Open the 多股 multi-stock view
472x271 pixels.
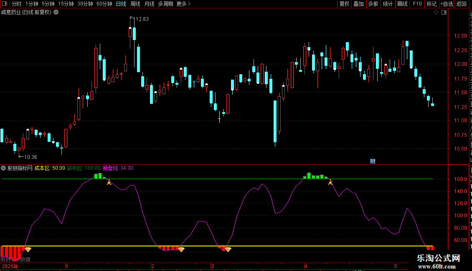[373, 4]
